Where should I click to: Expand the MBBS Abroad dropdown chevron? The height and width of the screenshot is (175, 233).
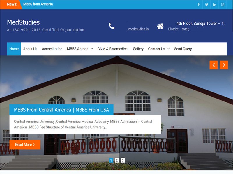(x=92, y=49)
